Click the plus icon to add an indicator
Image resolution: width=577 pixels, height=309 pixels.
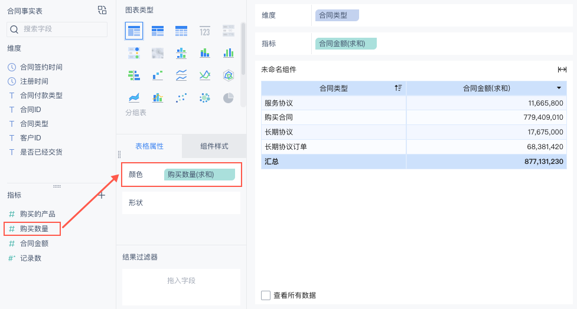[102, 195]
